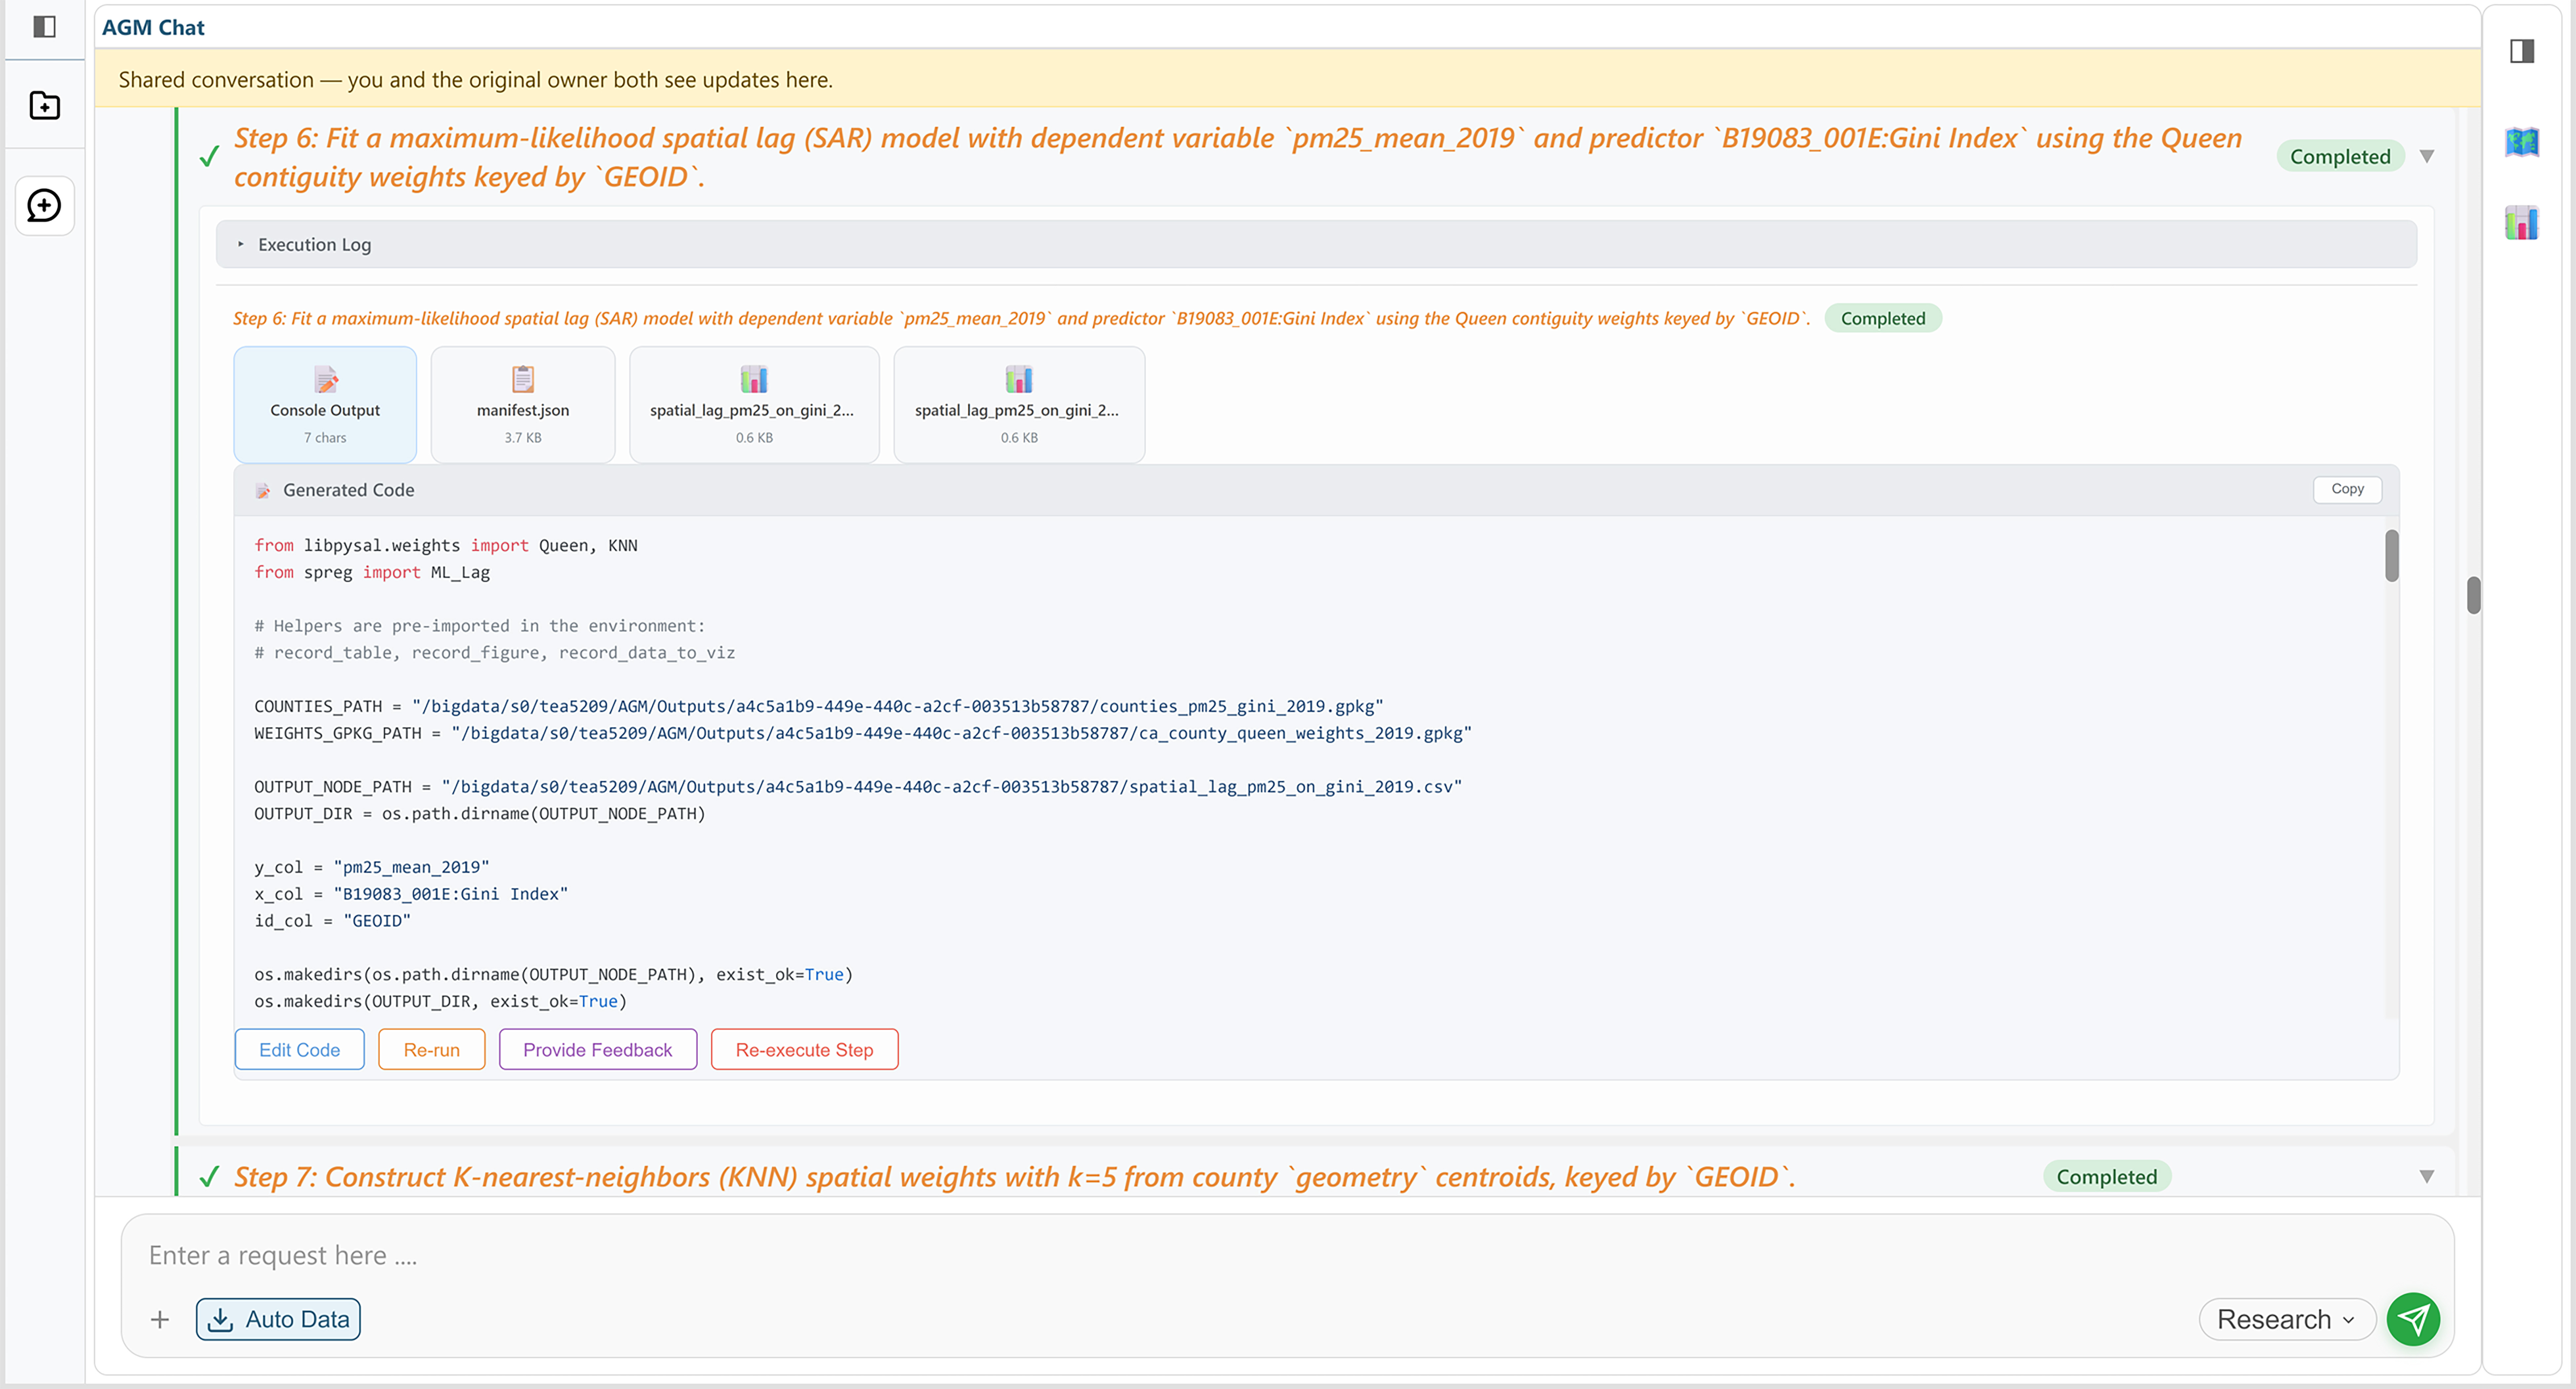Add attachment with plus icon near Auto Data
Viewport: 2576px width, 1389px height.
click(x=160, y=1319)
